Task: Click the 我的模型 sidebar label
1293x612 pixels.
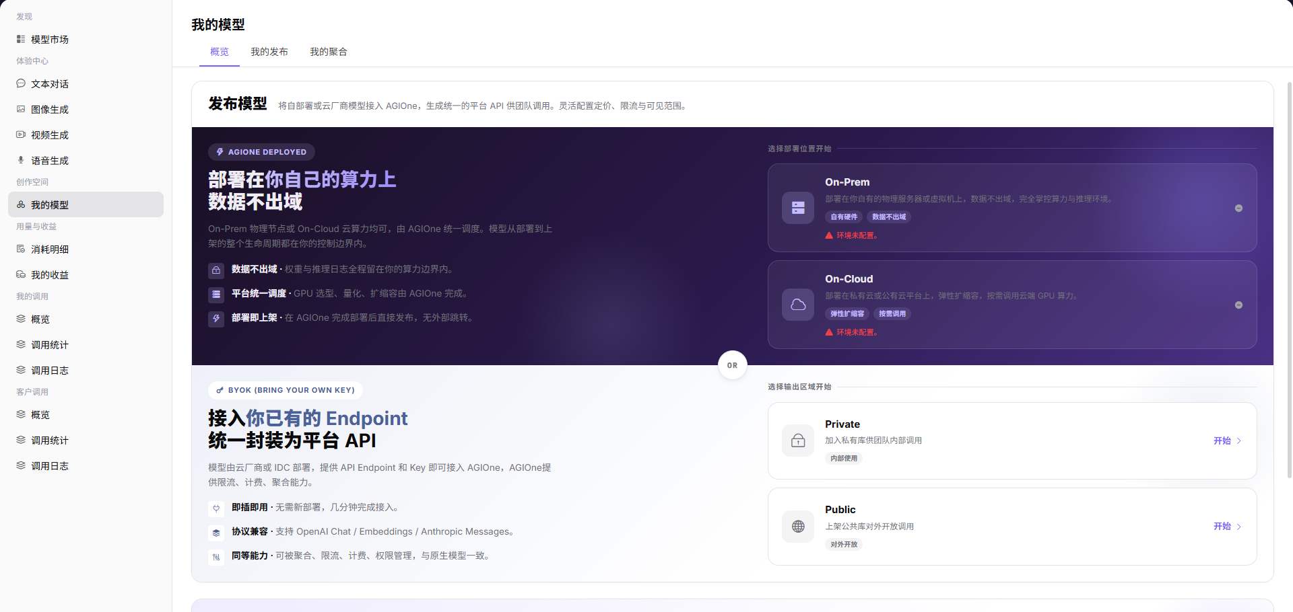Action: (x=50, y=204)
